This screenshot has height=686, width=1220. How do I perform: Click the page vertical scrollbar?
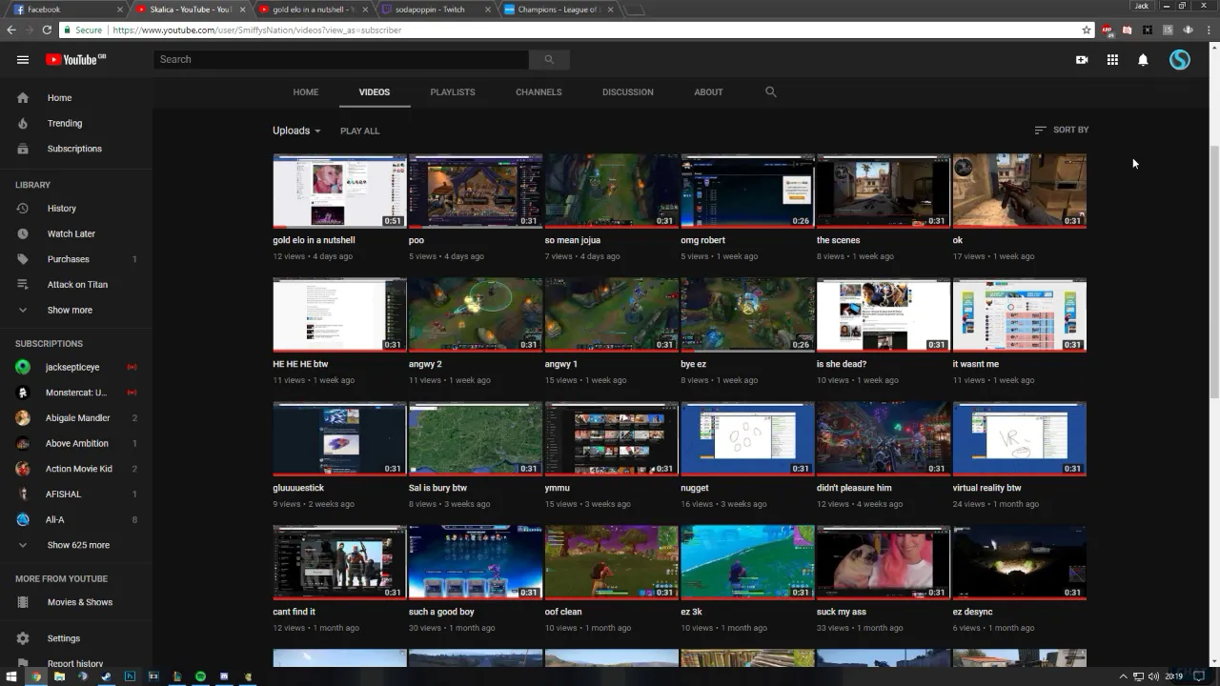click(x=1214, y=272)
